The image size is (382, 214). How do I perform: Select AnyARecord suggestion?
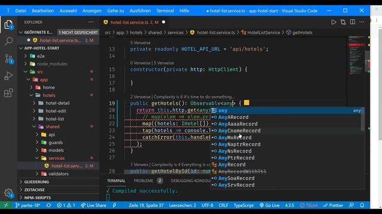[287, 117]
